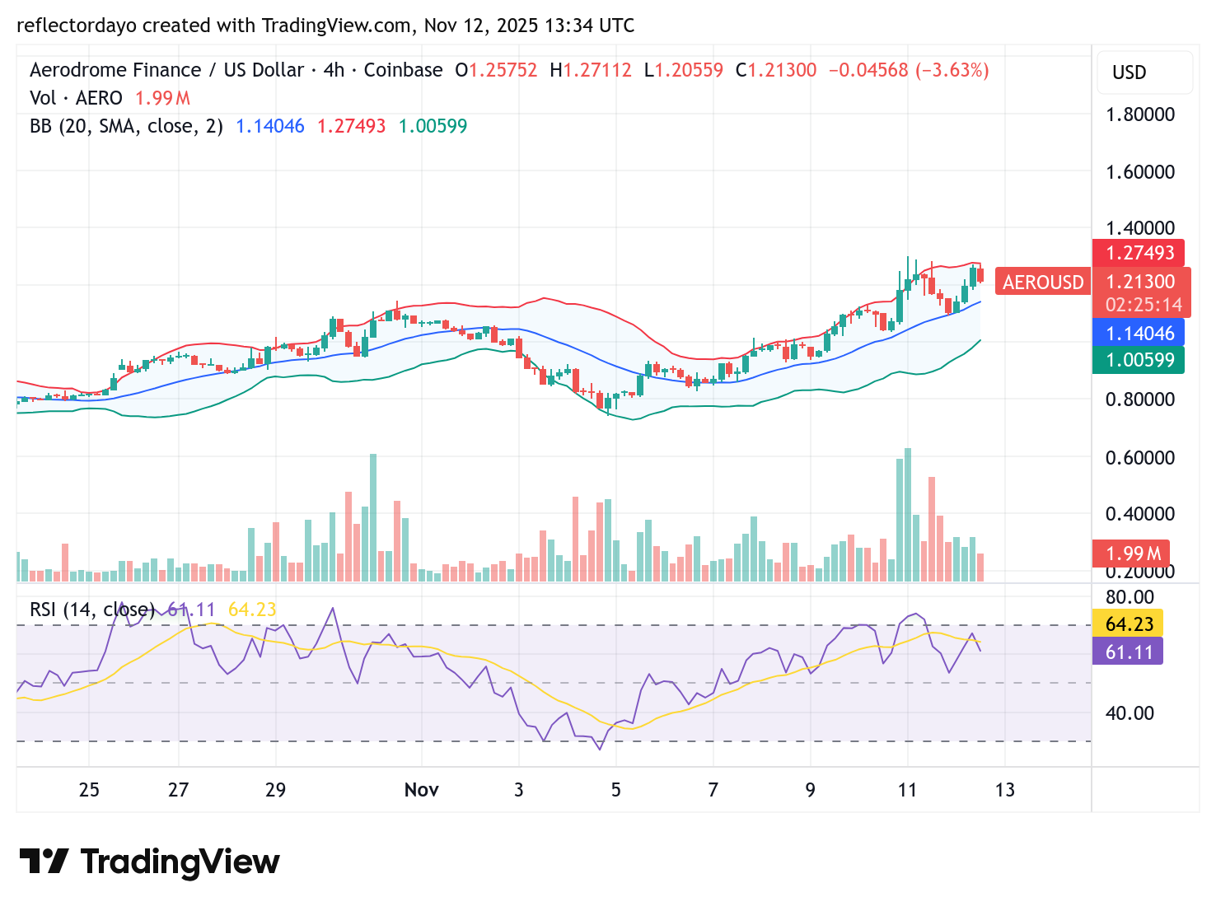Click the blue 1.14046 BB basis legend value
Screen dimensions: 1216x911
tap(270, 126)
